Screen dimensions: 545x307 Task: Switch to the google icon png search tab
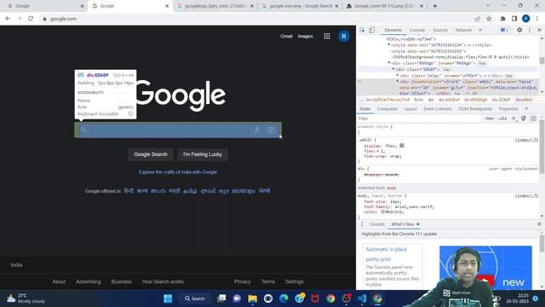pyautogui.click(x=300, y=6)
